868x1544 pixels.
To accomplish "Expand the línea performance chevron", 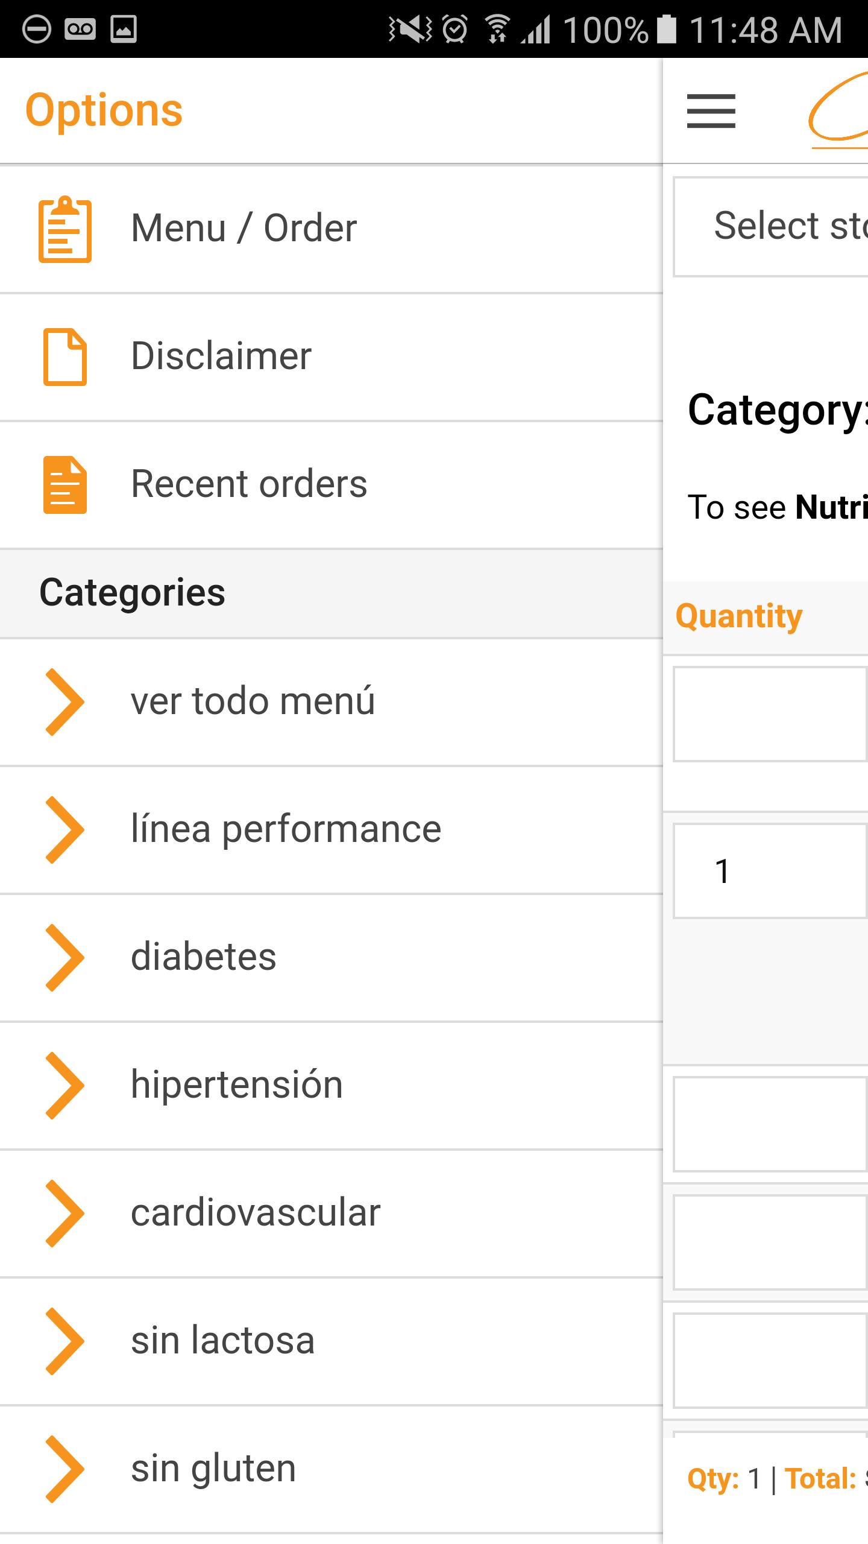I will (65, 830).
